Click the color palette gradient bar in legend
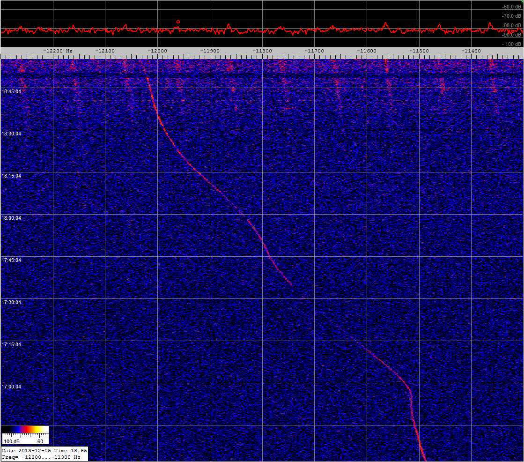This screenshot has width=524, height=462. pos(25,429)
